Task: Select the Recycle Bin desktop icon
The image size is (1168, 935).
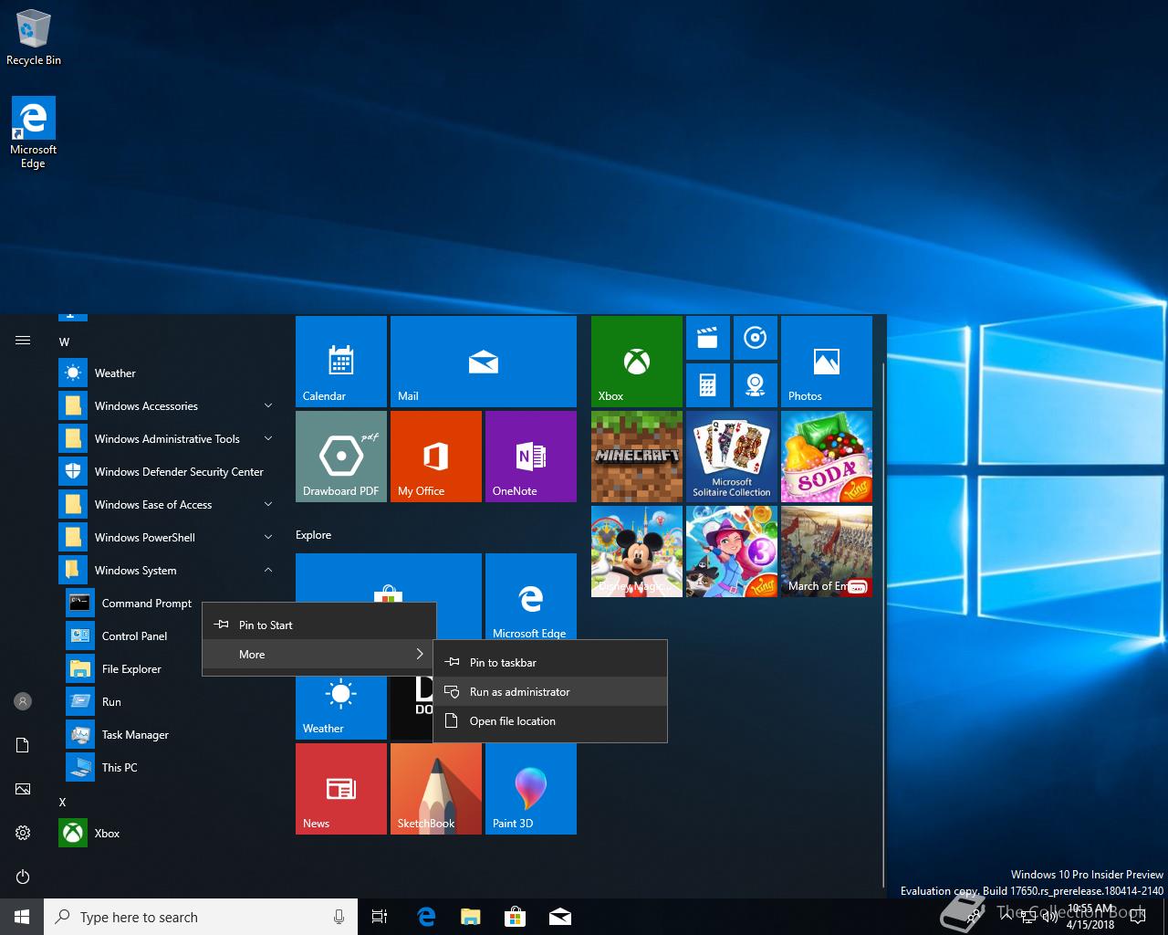Action: click(x=34, y=37)
